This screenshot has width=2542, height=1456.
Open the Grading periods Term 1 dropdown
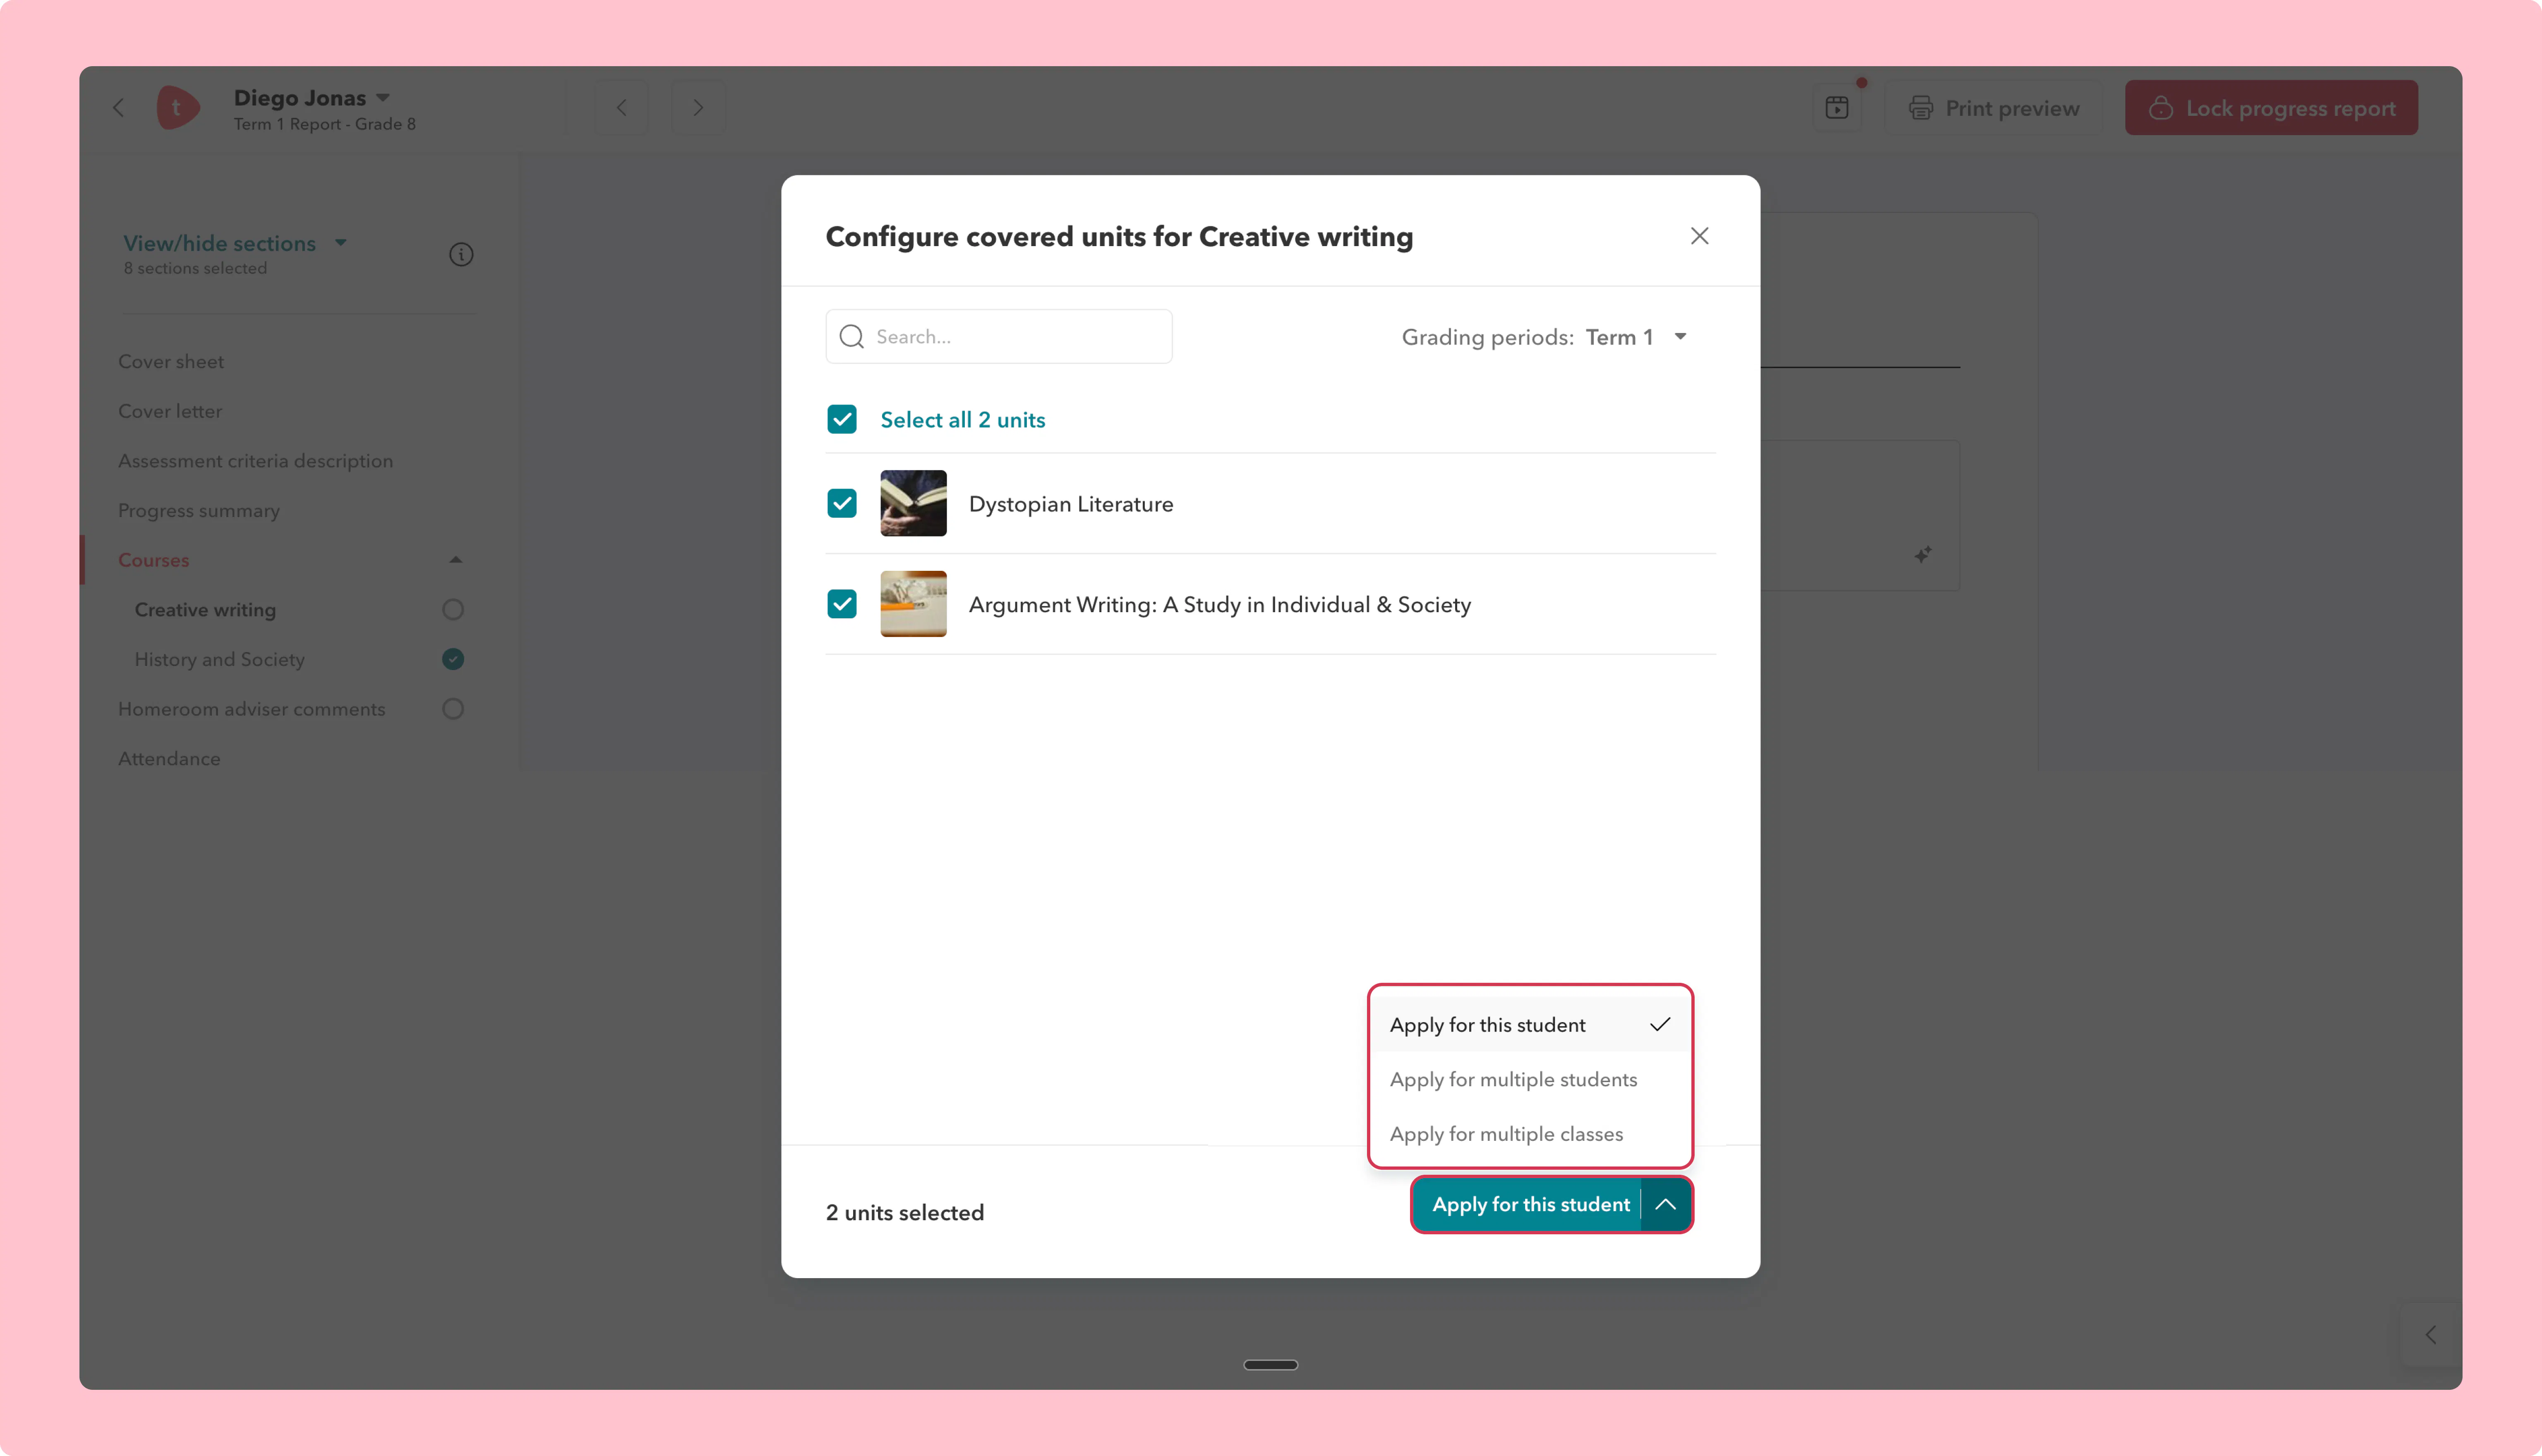(1545, 337)
